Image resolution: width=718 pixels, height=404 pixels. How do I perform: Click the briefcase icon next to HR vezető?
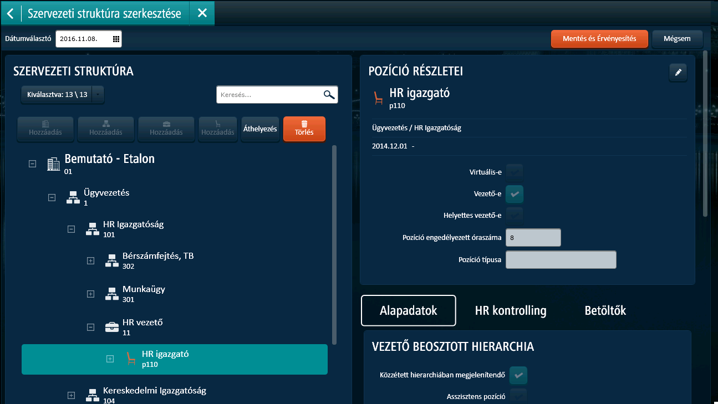pyautogui.click(x=112, y=327)
